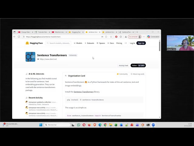Click the pip install -U sentence-transformers code block

pyautogui.click(x=104, y=100)
